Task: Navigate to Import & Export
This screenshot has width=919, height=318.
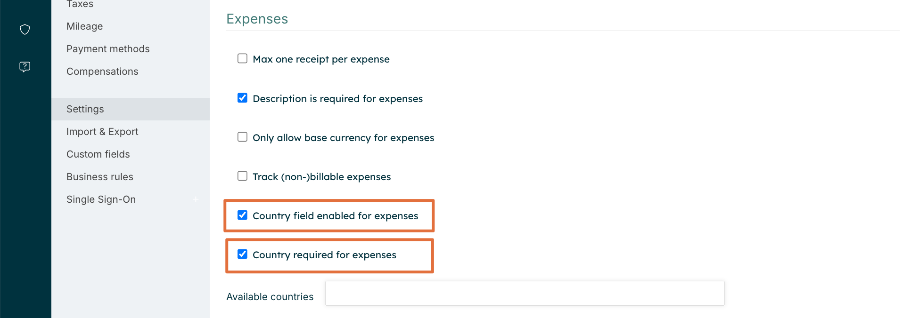Action: (102, 132)
